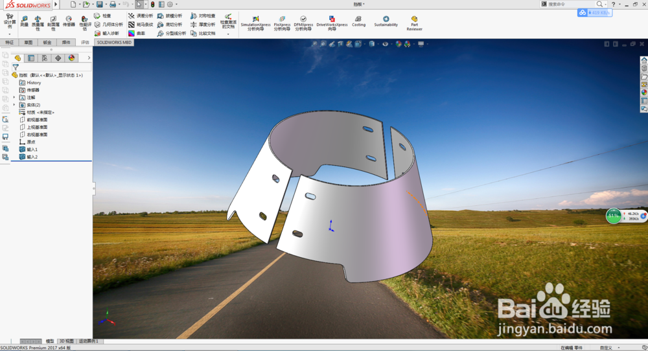648x351 pixels.
Task: Open the Sensor (传感器) tool
Action: click(69, 21)
